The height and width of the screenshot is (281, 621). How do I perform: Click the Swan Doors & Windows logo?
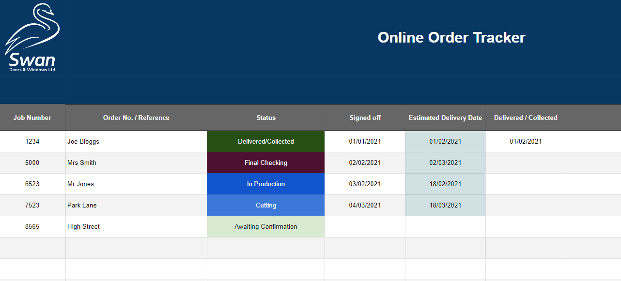coord(32,39)
